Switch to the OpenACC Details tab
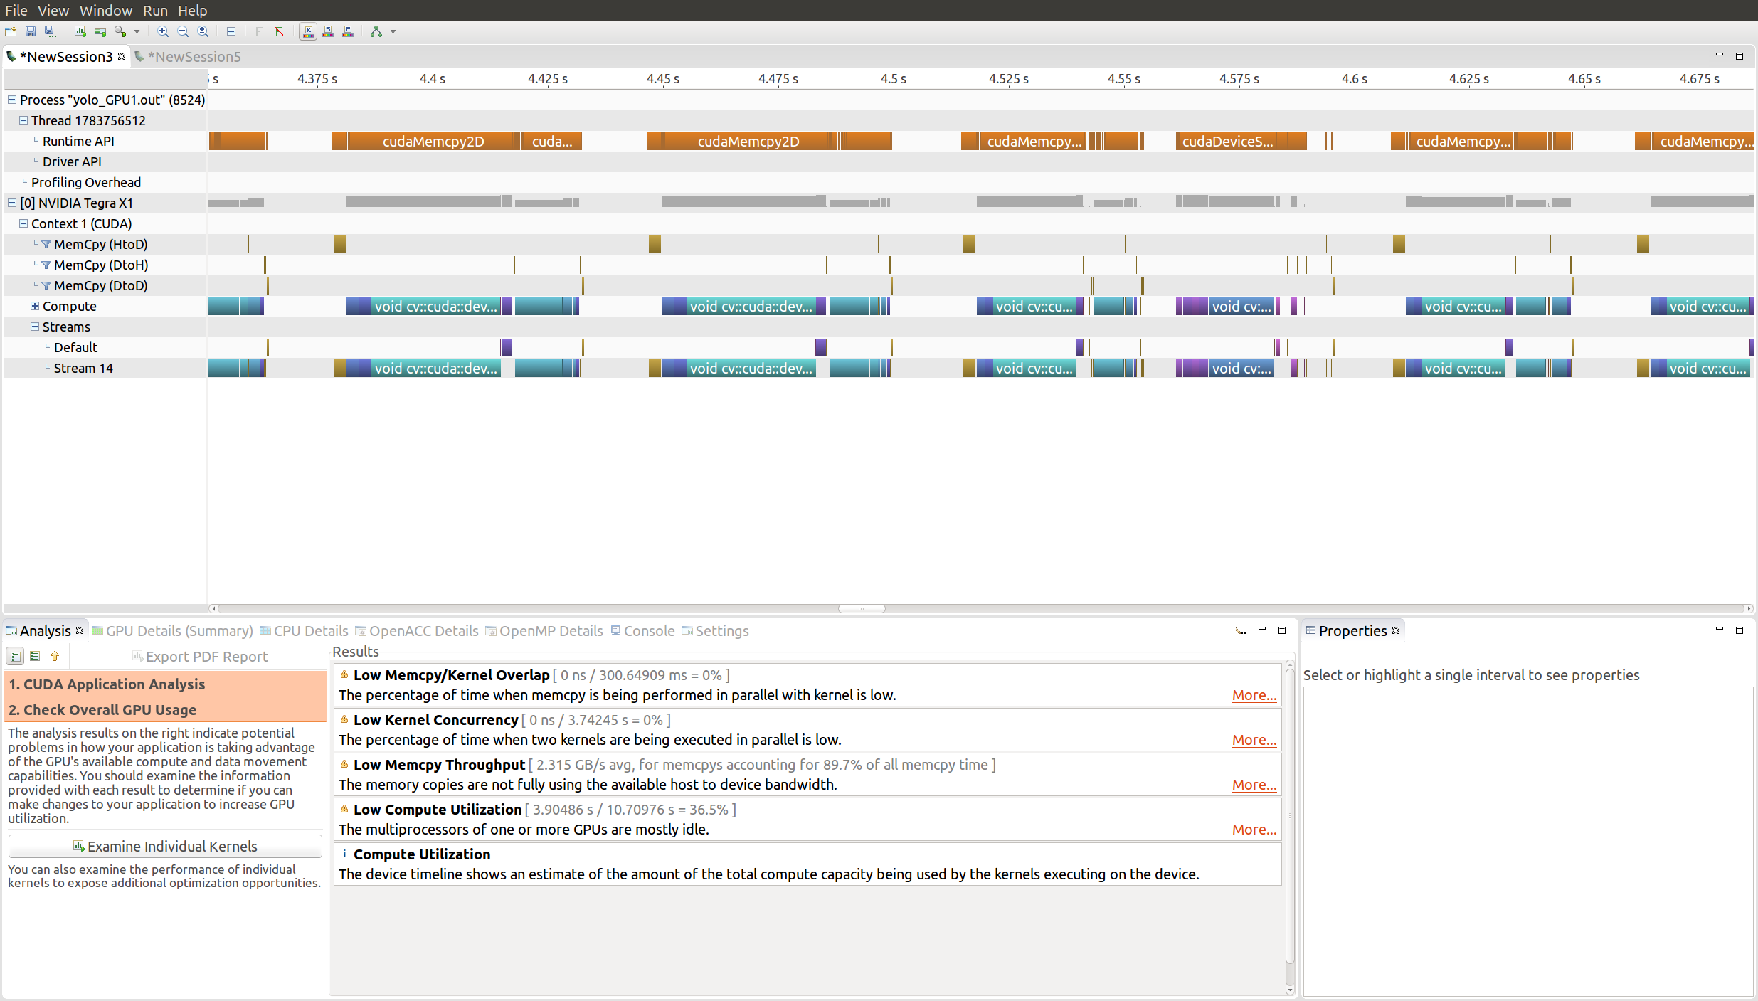The height and width of the screenshot is (1001, 1758). click(417, 630)
